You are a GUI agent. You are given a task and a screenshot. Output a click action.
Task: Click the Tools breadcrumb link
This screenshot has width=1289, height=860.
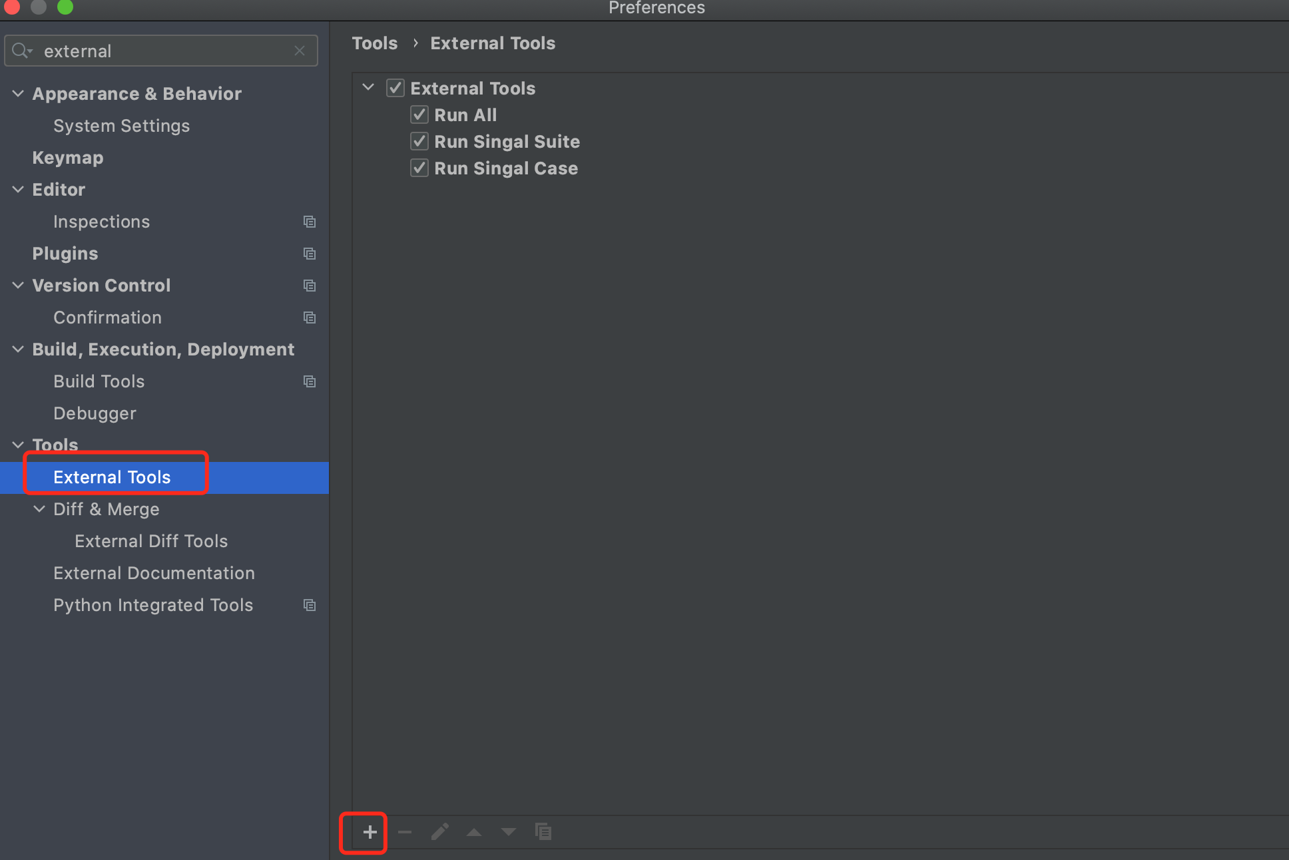coord(374,43)
